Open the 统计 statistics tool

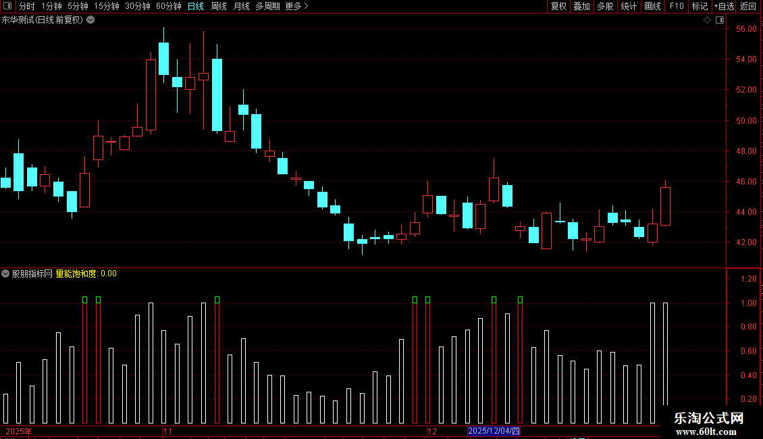[629, 6]
